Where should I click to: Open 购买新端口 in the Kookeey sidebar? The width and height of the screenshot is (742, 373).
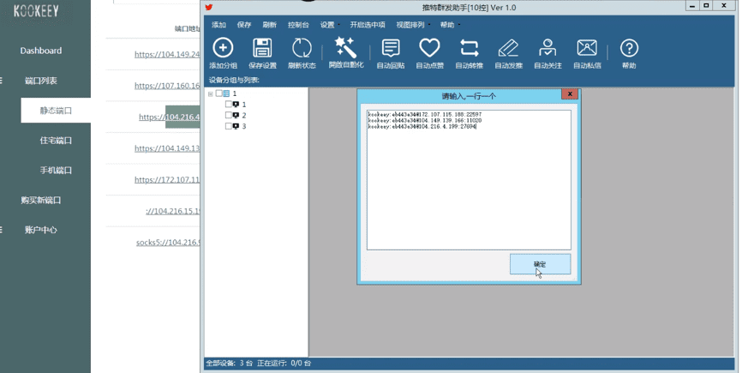tap(40, 200)
